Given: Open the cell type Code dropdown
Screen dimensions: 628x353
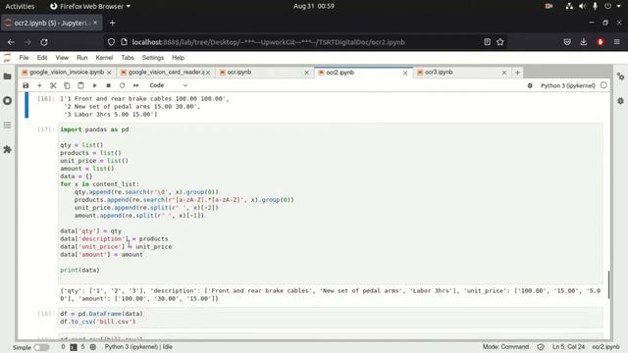Looking at the screenshot, I should pos(168,85).
